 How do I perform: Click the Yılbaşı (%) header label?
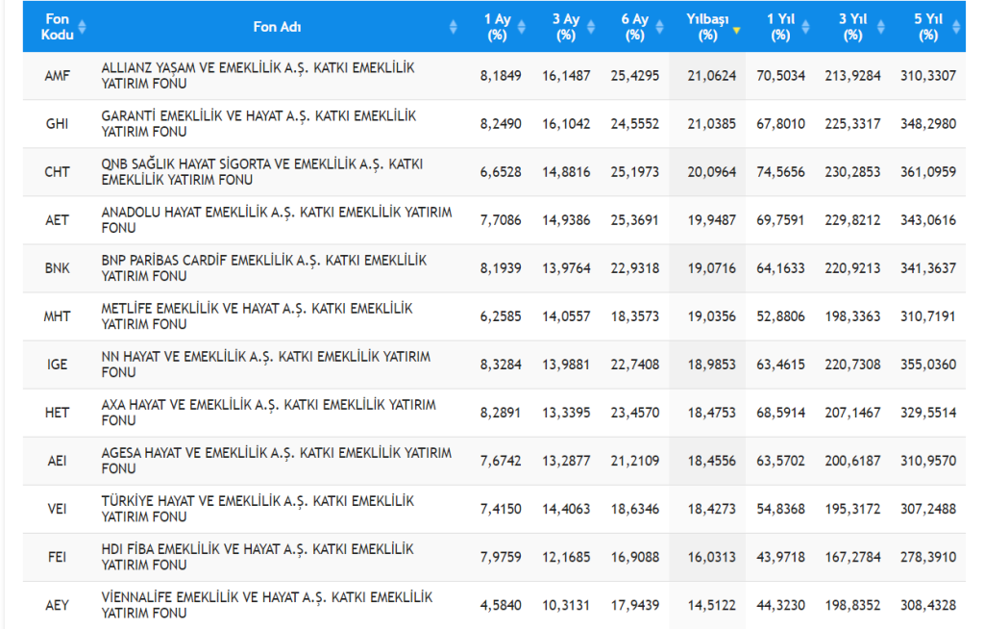707,27
